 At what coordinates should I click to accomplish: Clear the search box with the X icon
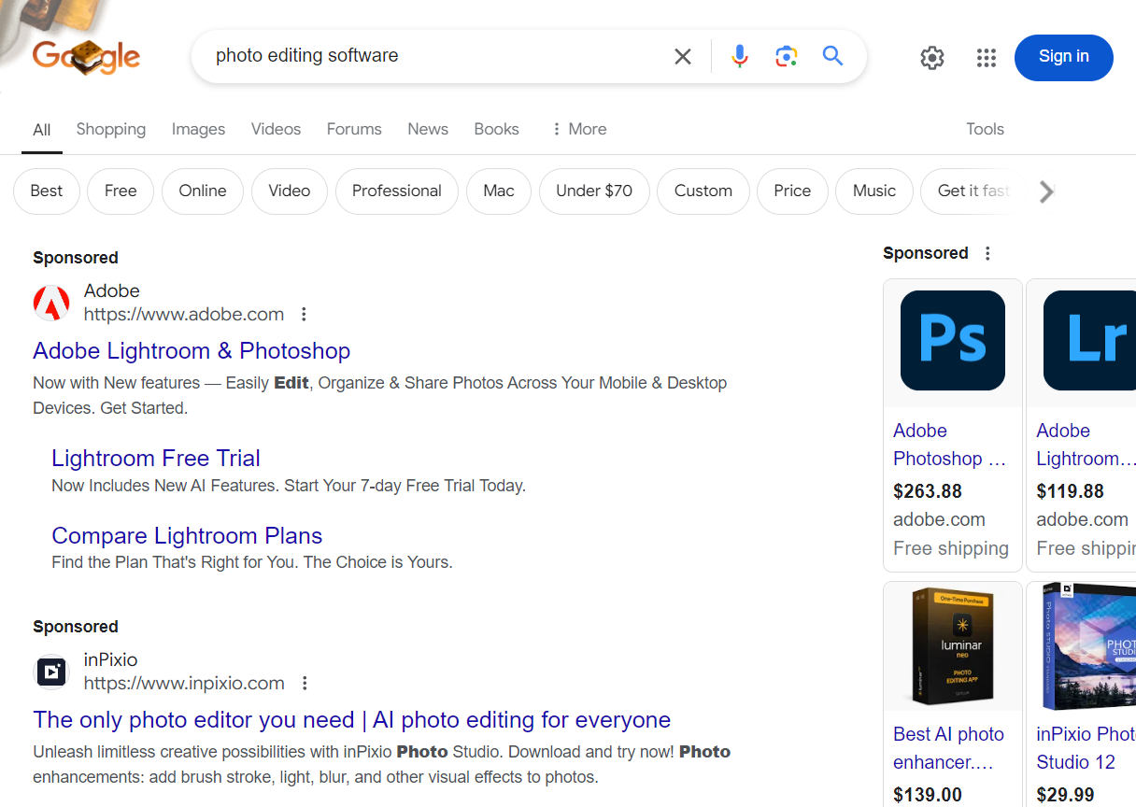click(x=683, y=57)
